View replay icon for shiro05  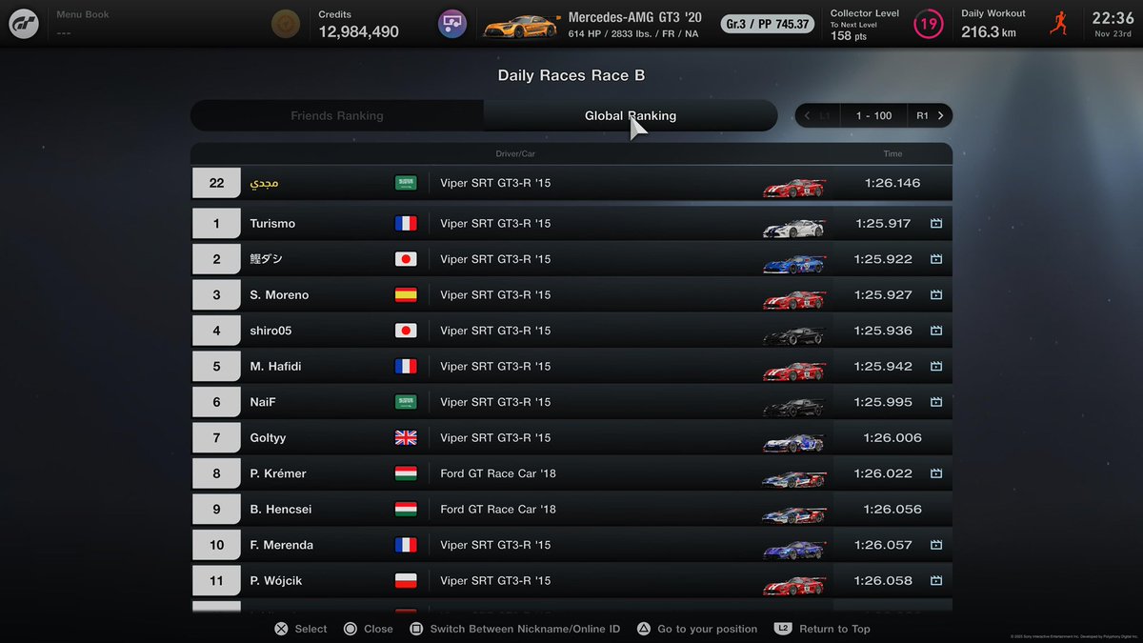[935, 331]
